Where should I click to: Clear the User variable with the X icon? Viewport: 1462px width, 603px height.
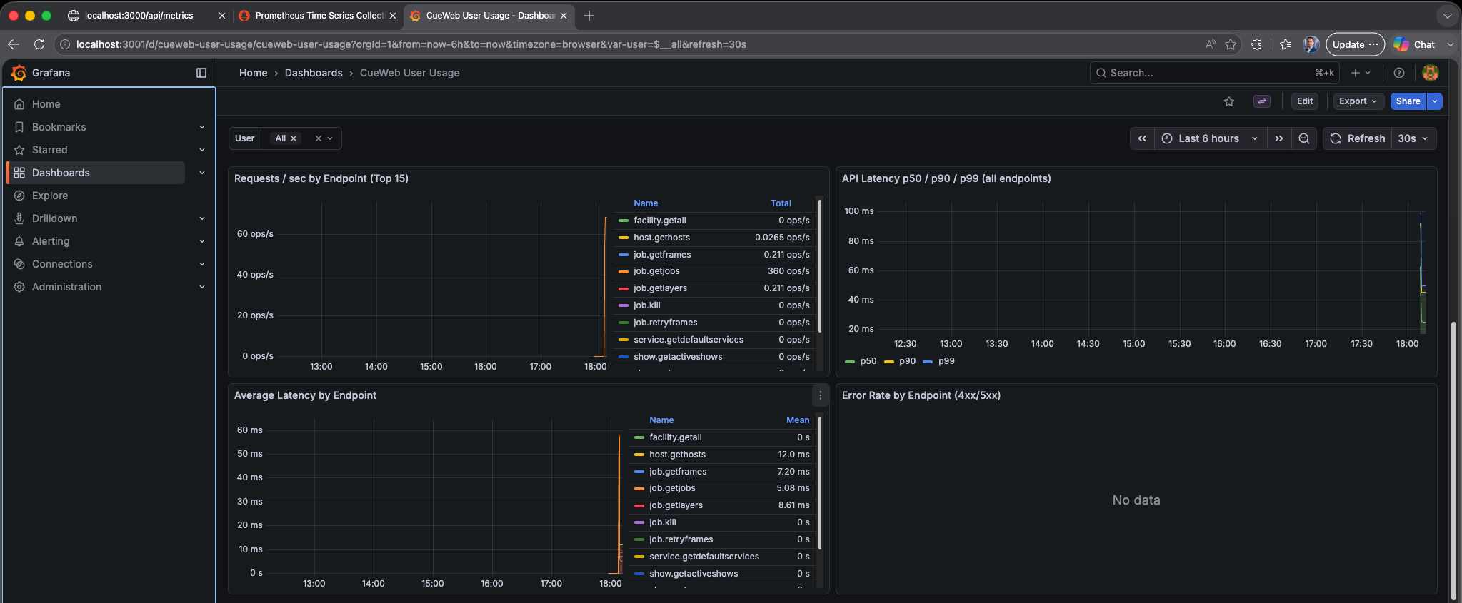pyautogui.click(x=319, y=138)
